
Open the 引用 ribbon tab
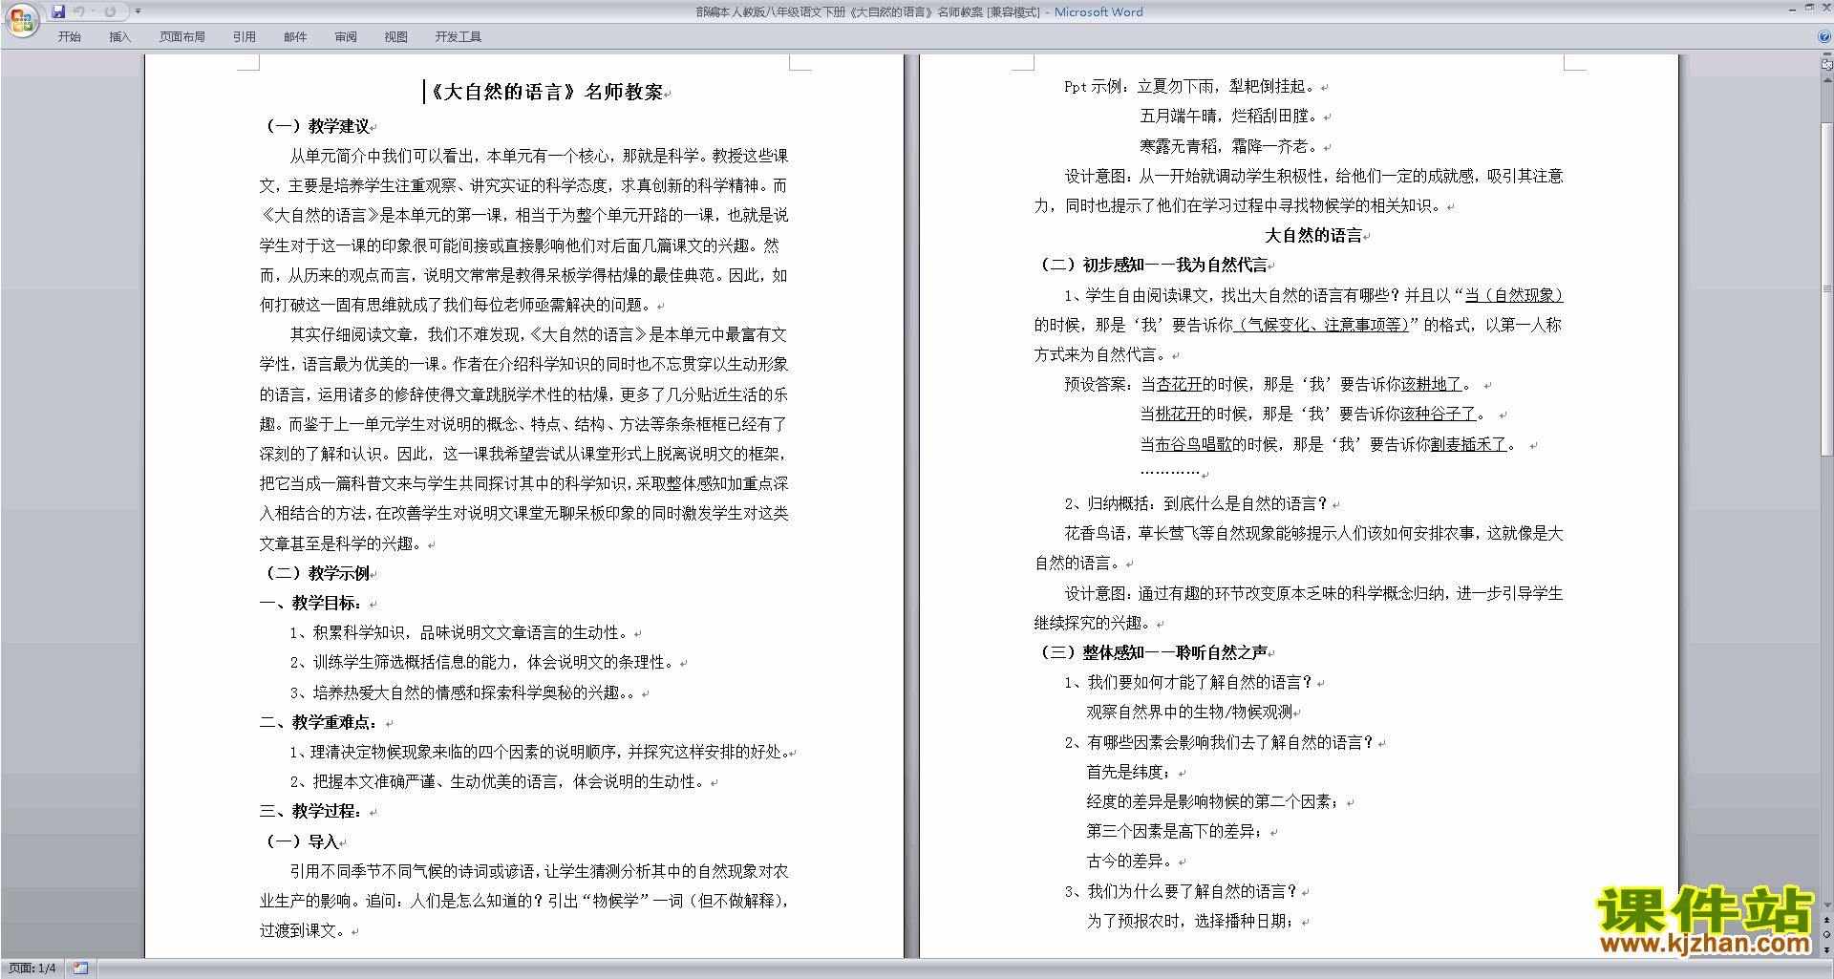coord(245,37)
